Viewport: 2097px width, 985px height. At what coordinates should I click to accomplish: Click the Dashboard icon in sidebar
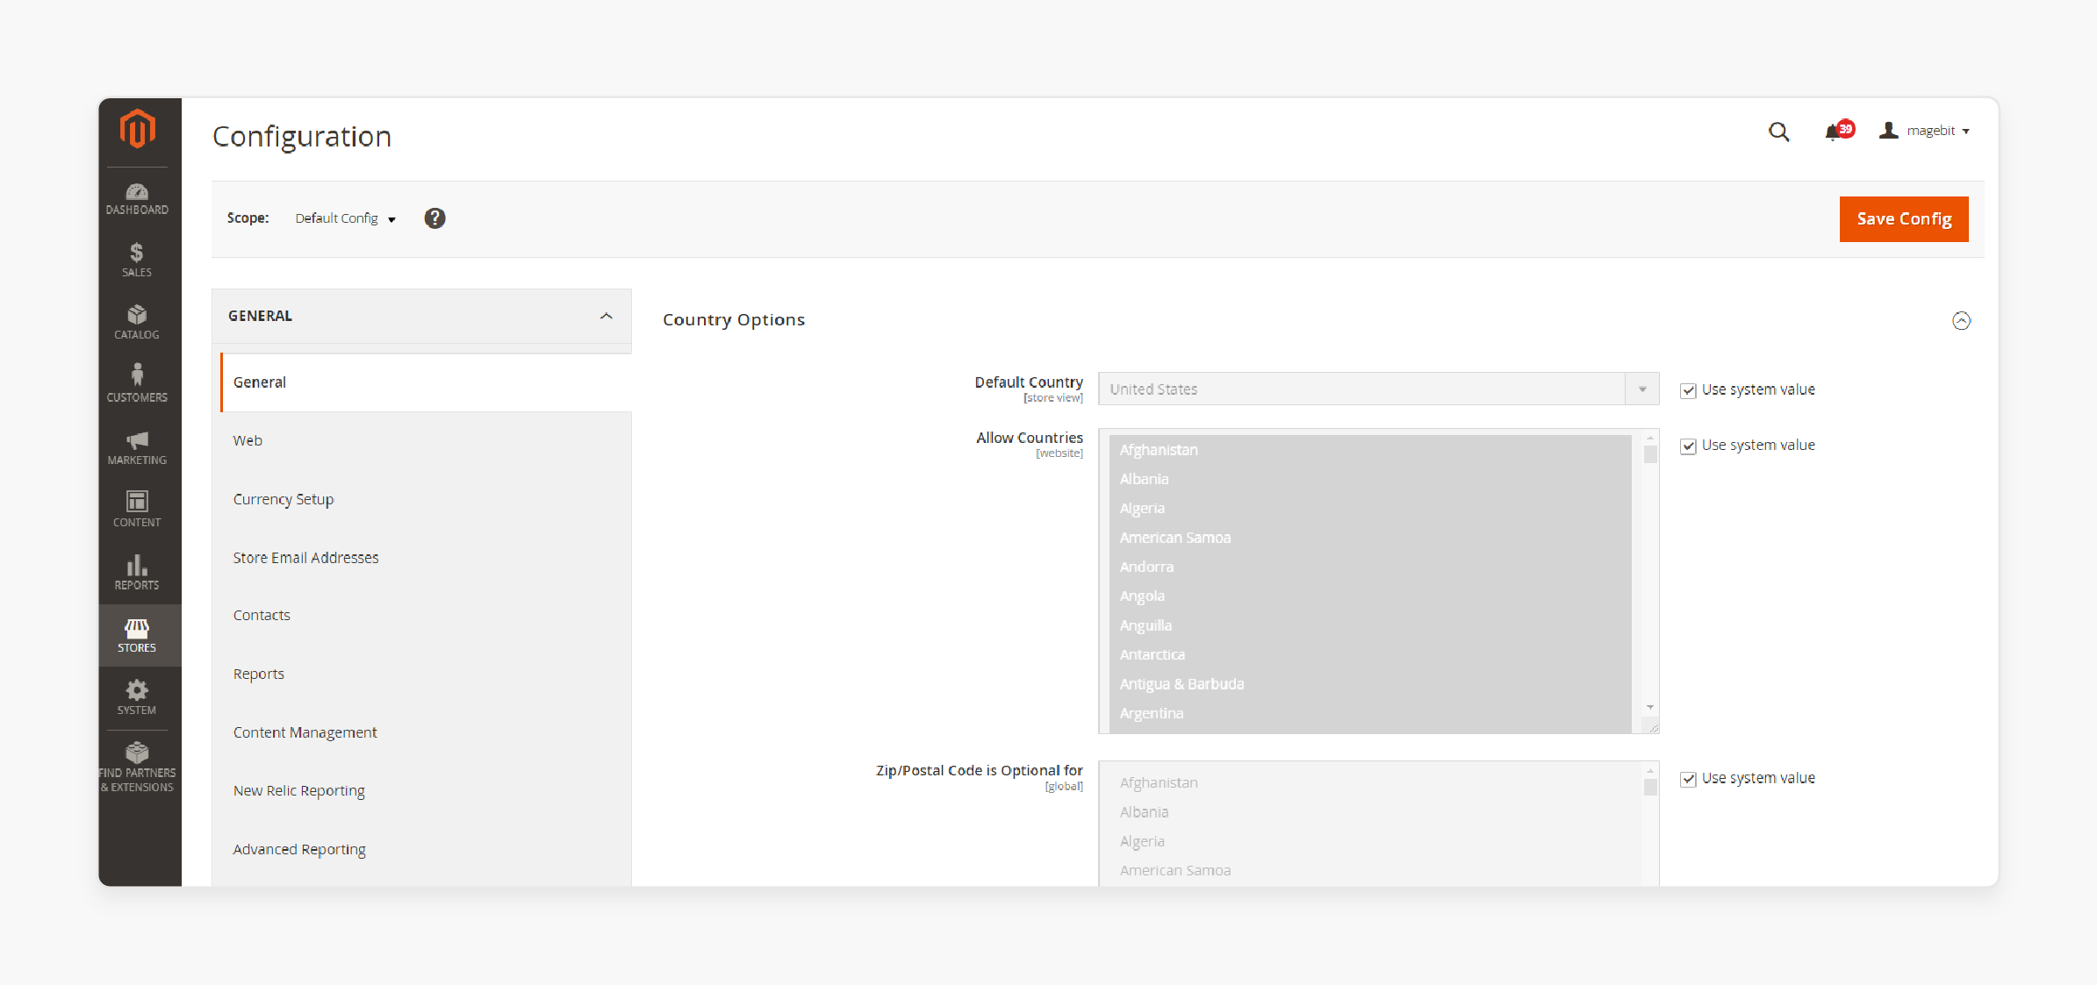tap(136, 191)
